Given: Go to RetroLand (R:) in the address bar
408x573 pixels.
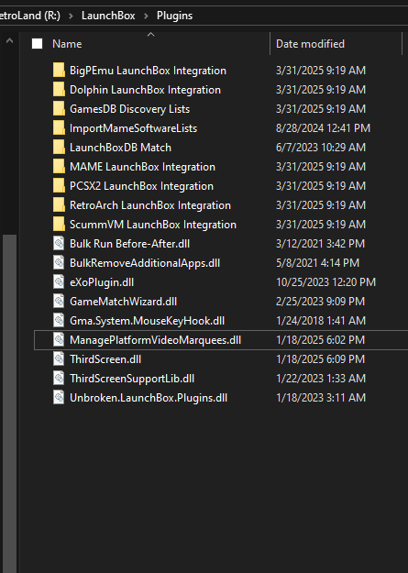Looking at the screenshot, I should coord(30,16).
